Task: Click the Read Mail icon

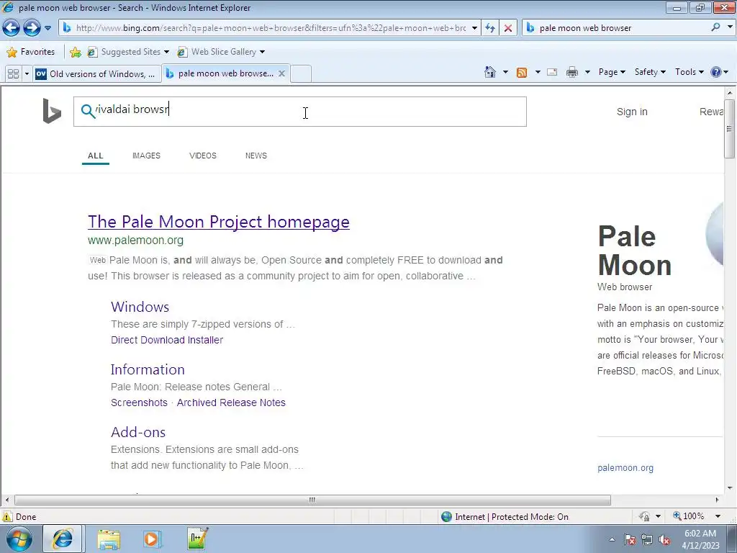Action: (x=552, y=72)
